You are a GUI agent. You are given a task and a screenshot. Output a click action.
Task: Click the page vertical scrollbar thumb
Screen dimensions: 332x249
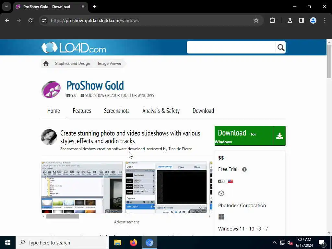(329, 61)
